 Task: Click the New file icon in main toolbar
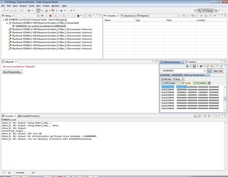click(x=5, y=11)
